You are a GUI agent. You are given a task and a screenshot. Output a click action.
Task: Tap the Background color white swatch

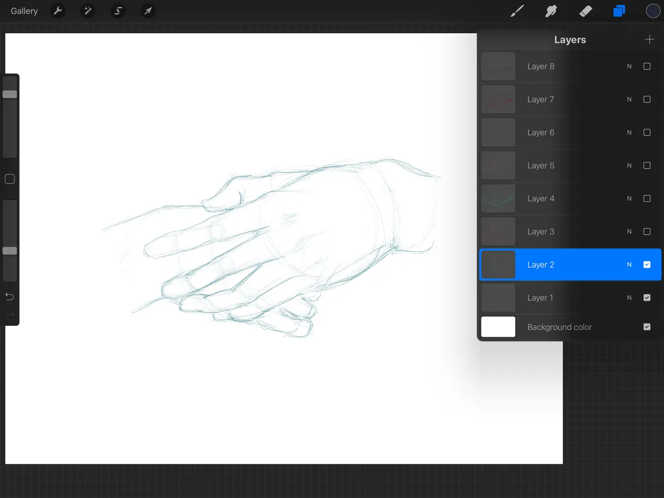(x=498, y=327)
